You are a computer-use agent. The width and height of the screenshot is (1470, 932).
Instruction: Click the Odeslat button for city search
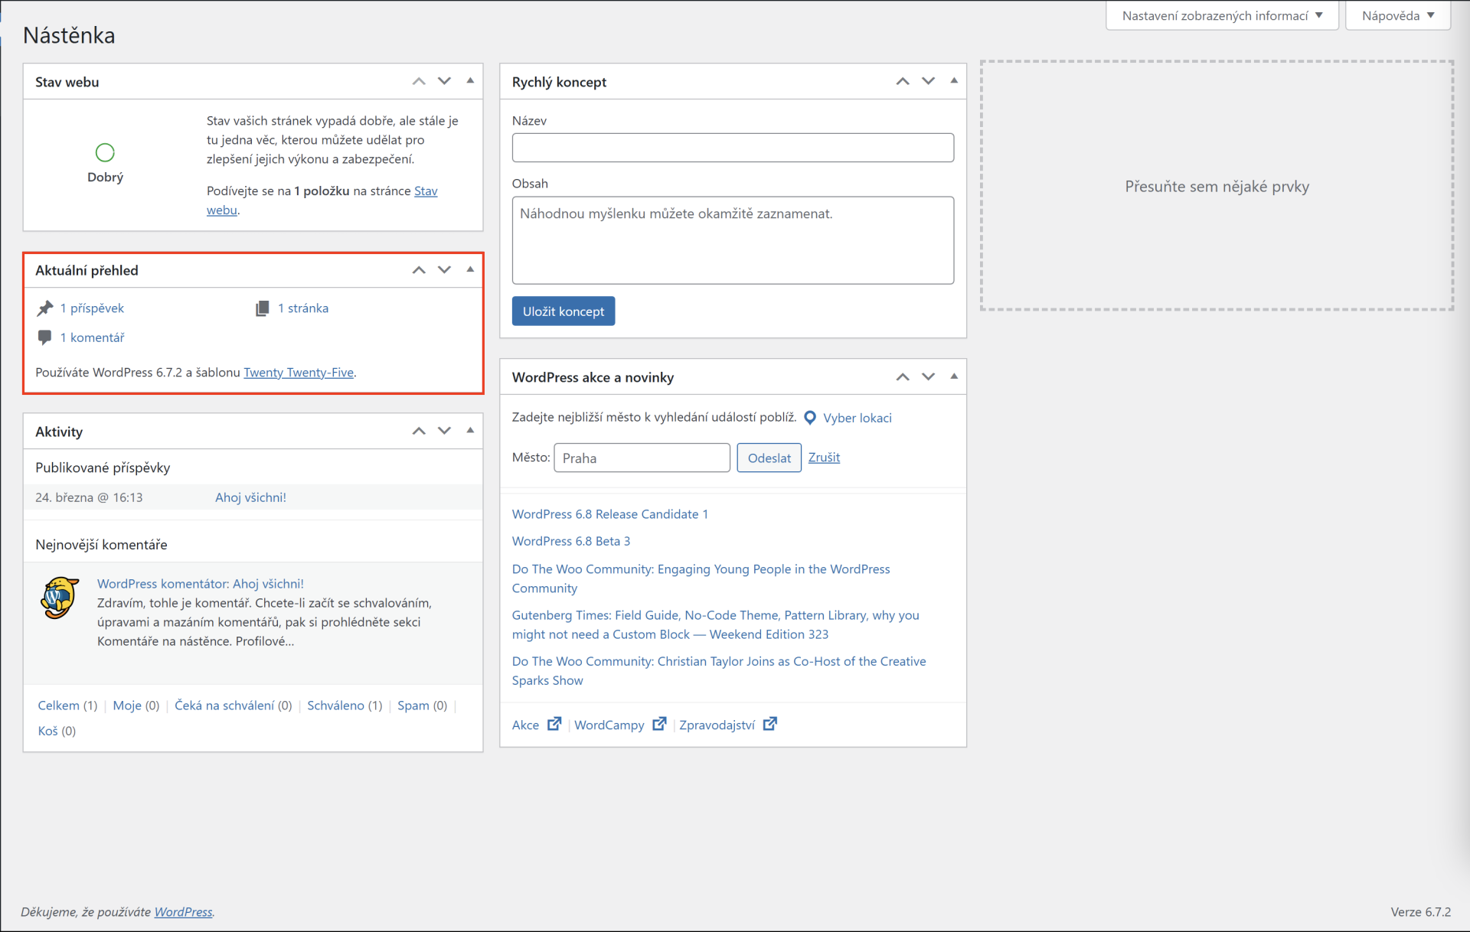click(x=769, y=458)
